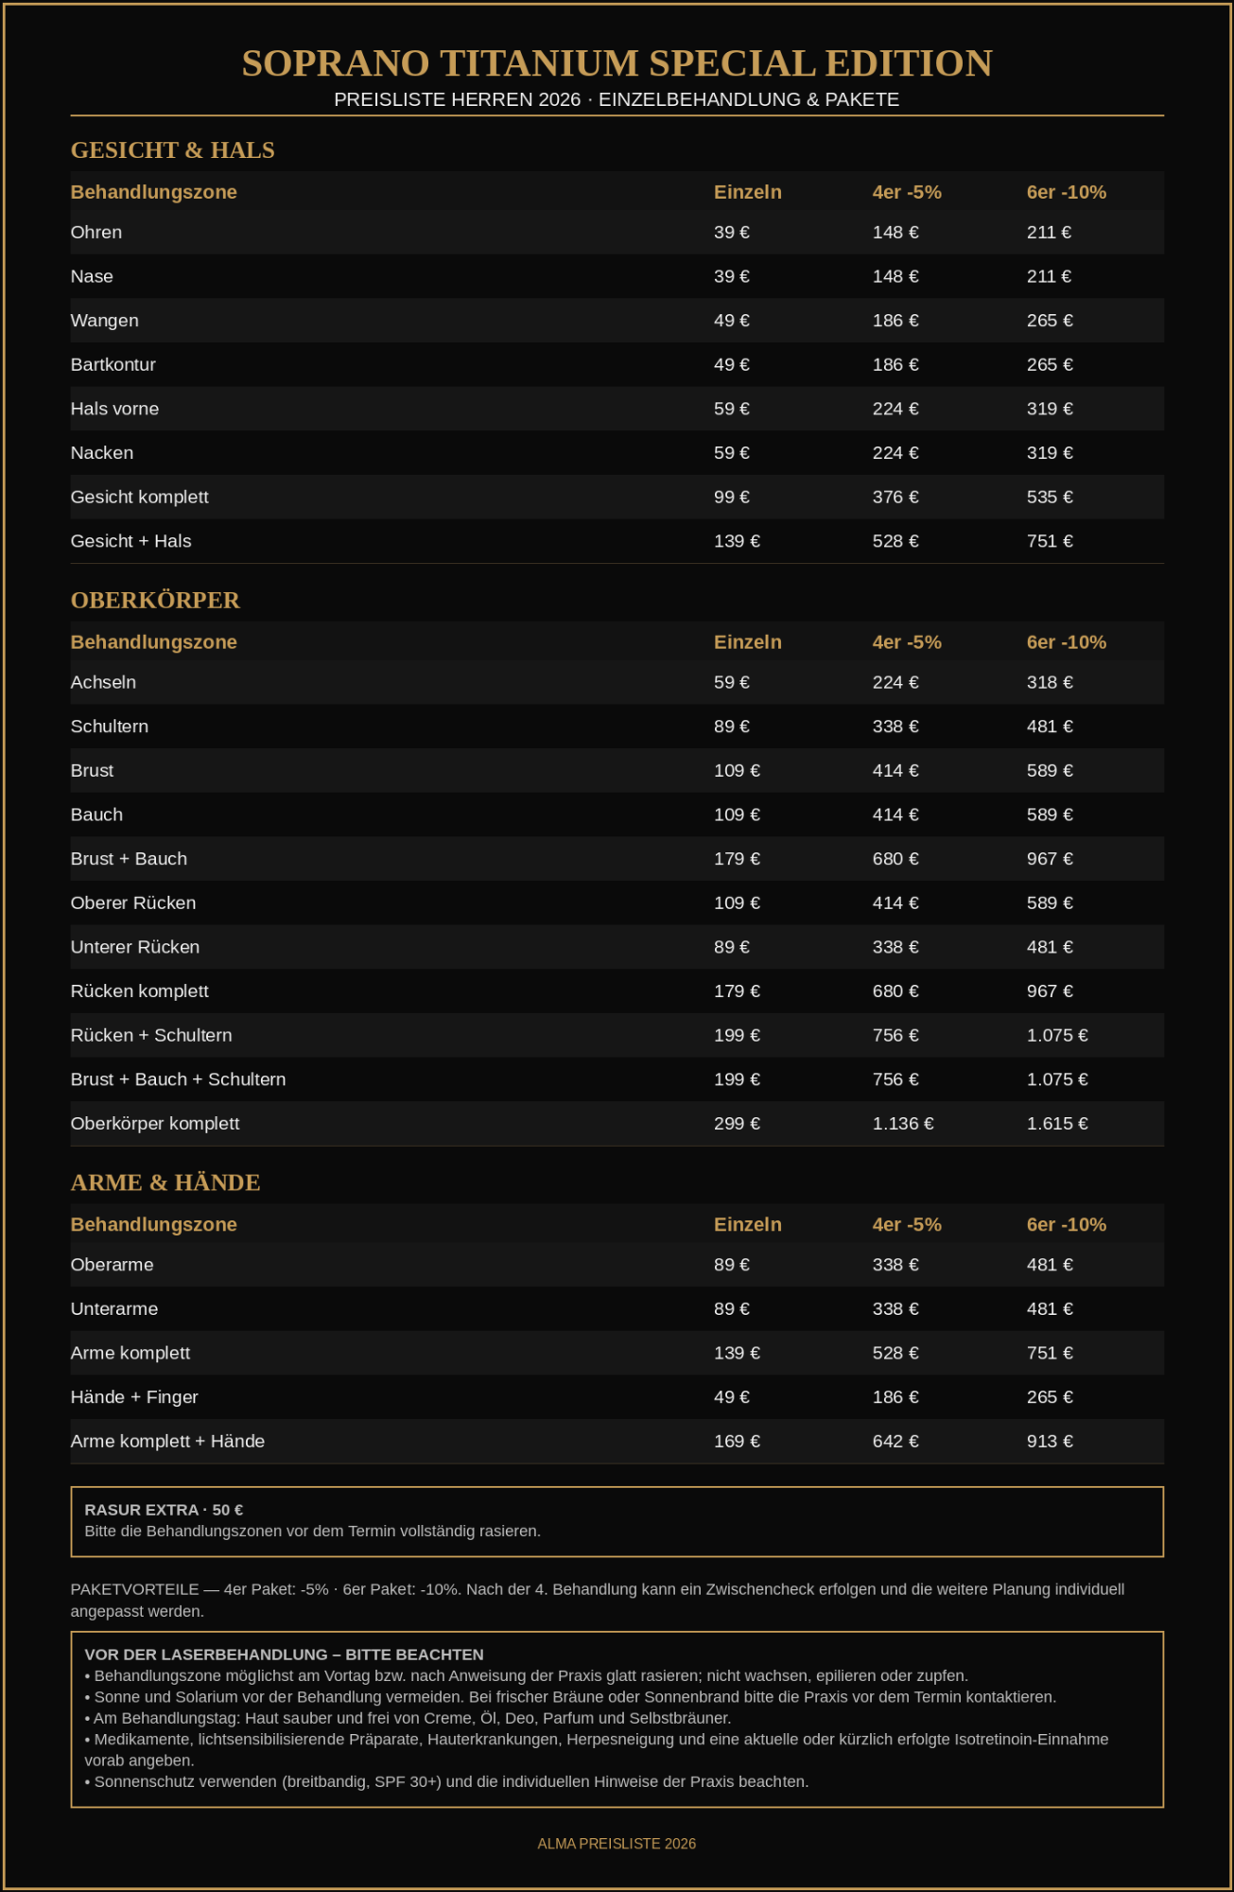Click the ARME & HÄNDE section heading

click(x=165, y=1183)
